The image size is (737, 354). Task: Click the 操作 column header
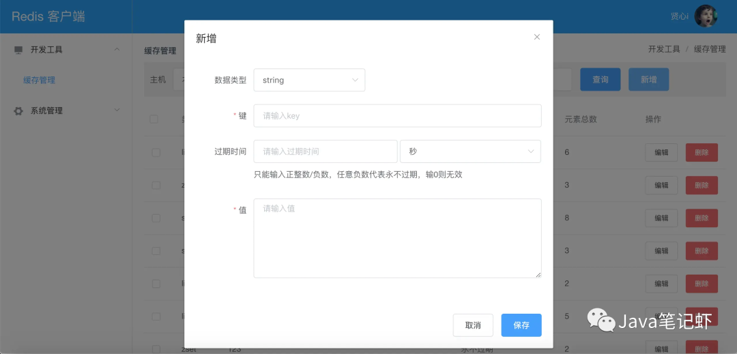pyautogui.click(x=653, y=119)
